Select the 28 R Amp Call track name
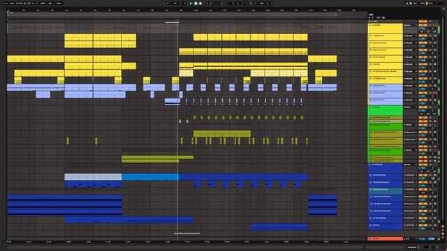This screenshot has width=447, height=251. pos(379,175)
